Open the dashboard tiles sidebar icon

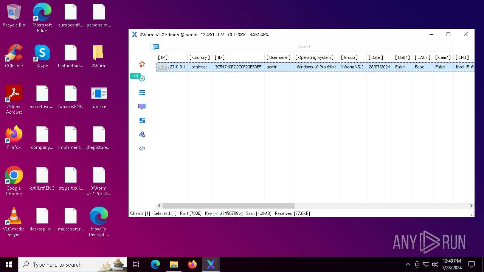(142, 121)
